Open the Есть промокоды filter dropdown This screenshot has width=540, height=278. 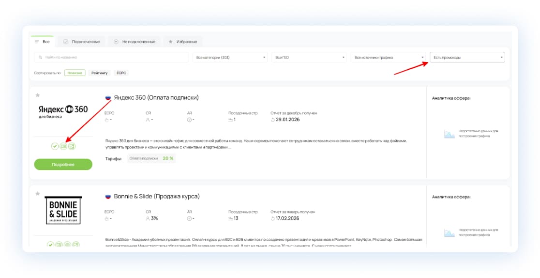click(x=467, y=57)
